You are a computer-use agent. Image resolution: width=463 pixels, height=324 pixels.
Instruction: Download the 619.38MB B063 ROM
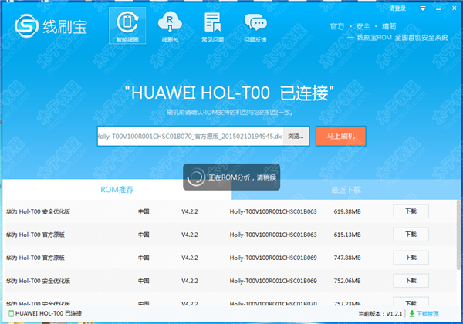pyautogui.click(x=411, y=211)
